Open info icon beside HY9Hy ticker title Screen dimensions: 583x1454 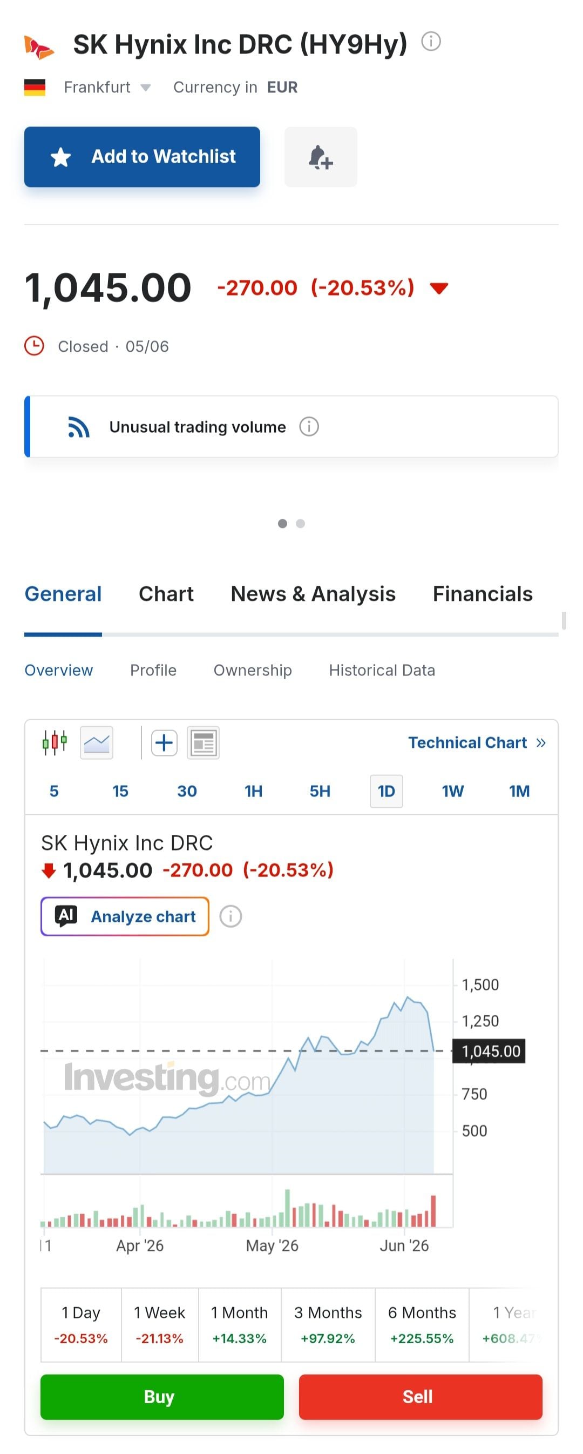(x=431, y=41)
